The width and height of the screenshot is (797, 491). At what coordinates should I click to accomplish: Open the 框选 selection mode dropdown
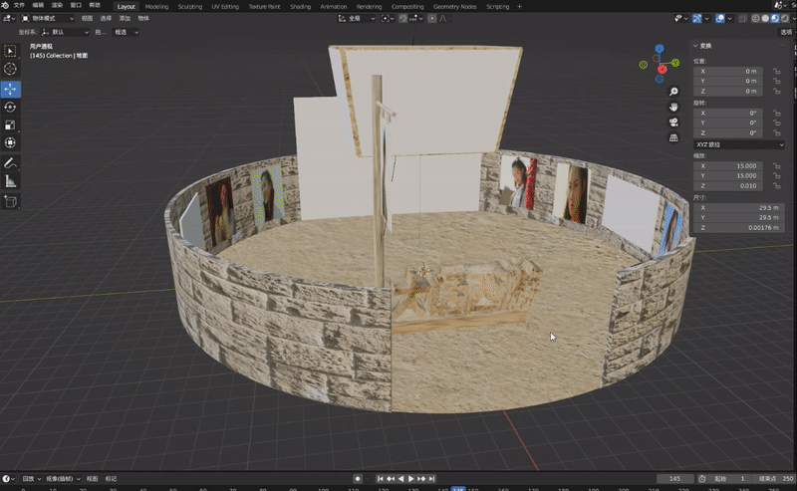tap(127, 32)
